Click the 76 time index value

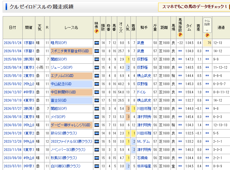tap(209, 43)
